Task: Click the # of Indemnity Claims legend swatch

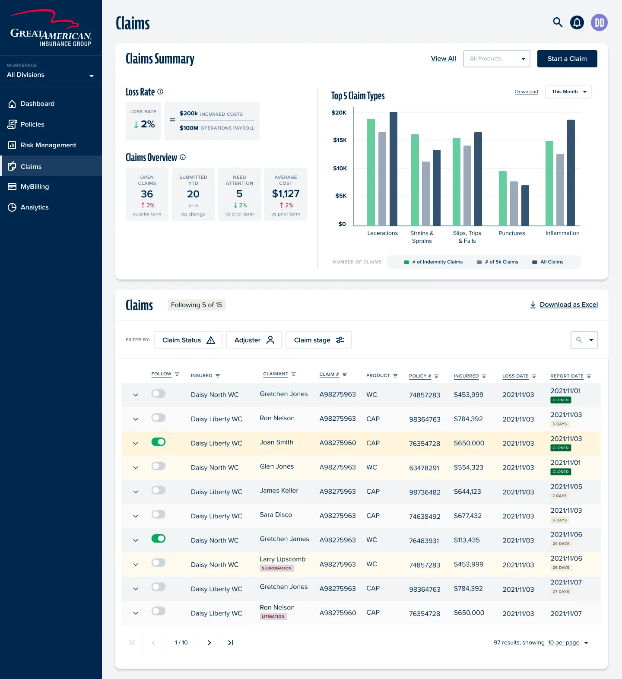Action: 406,262
